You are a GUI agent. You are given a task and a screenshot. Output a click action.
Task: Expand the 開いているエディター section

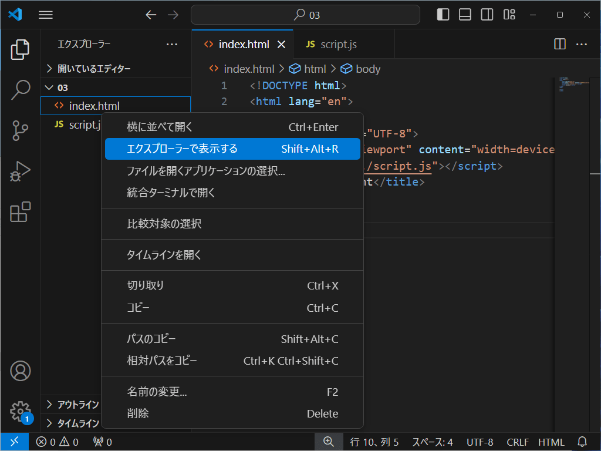pos(116,69)
